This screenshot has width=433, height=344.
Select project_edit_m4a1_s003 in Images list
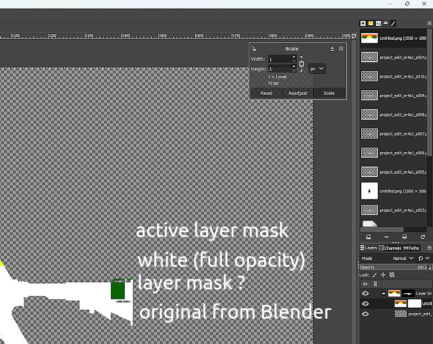point(393,211)
